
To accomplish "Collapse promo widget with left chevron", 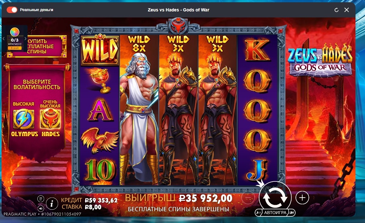I will (3, 39).
